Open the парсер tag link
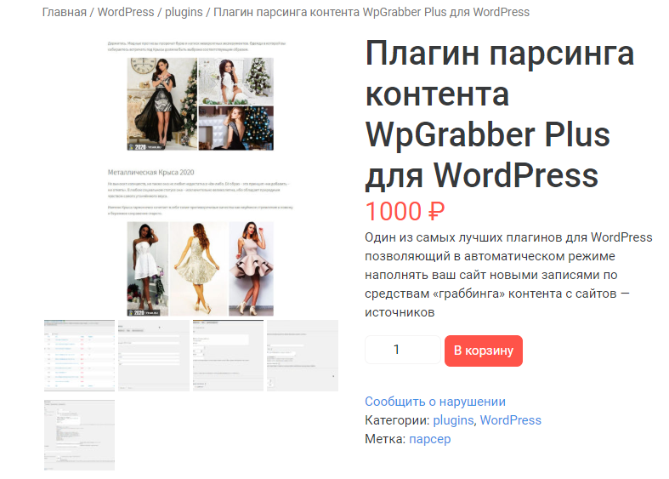The height and width of the screenshot is (479, 669). (x=429, y=439)
